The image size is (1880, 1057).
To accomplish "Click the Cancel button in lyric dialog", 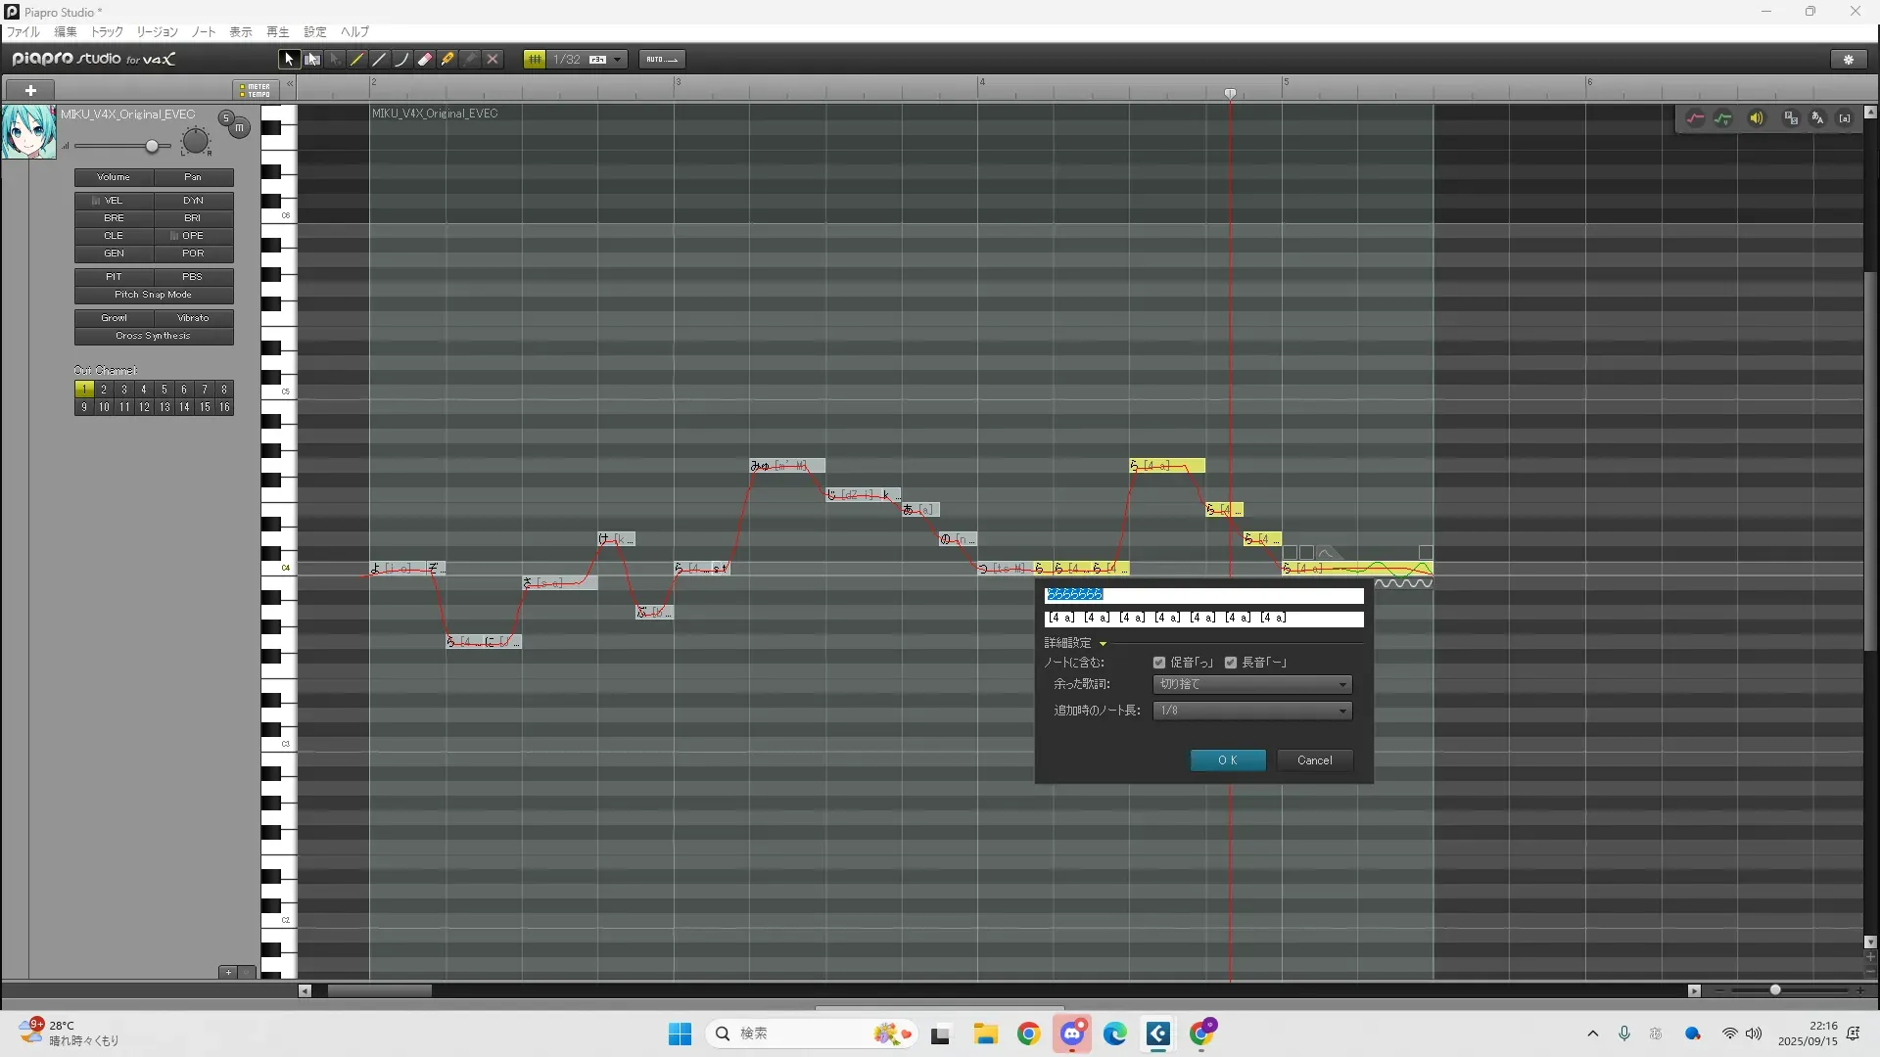I will (1314, 760).
